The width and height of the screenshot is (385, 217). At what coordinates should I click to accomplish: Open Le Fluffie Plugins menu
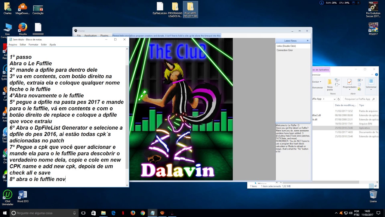(x=104, y=36)
